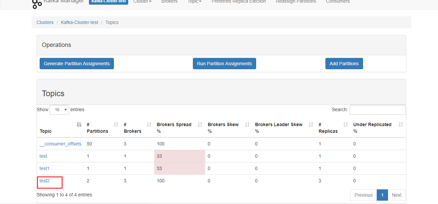Click the Kafka-Cluster-test navbar badge
Viewport: 438px width, 204px height.
[109, 2]
